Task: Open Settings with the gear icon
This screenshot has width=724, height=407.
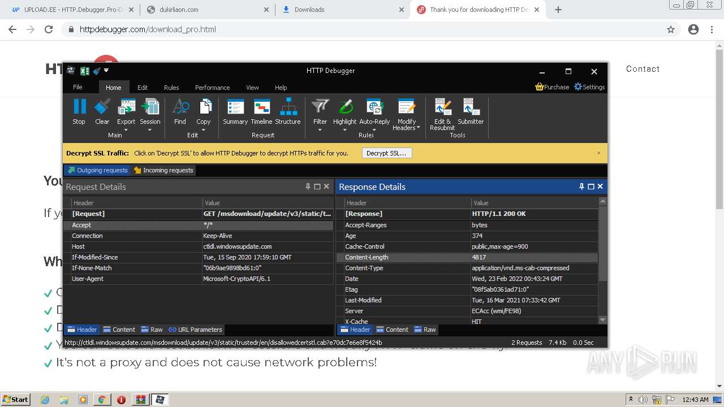Action: (x=589, y=87)
